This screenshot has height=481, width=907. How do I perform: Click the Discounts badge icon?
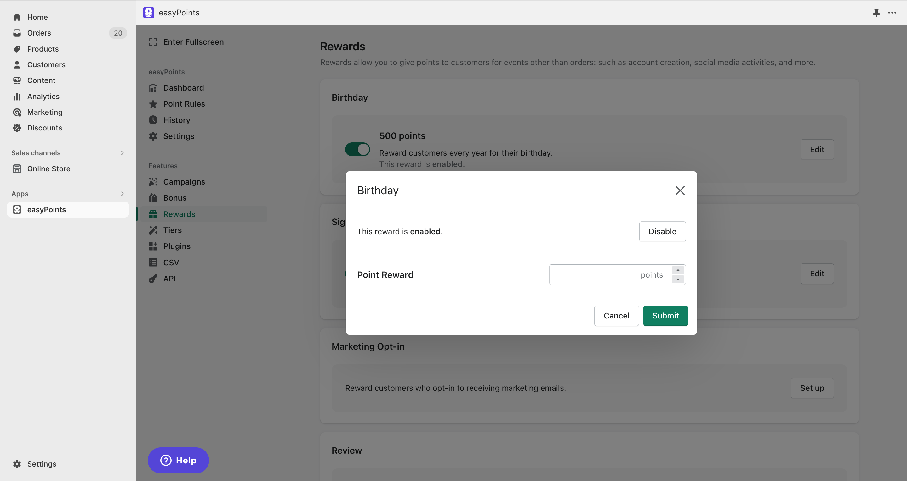pyautogui.click(x=17, y=128)
